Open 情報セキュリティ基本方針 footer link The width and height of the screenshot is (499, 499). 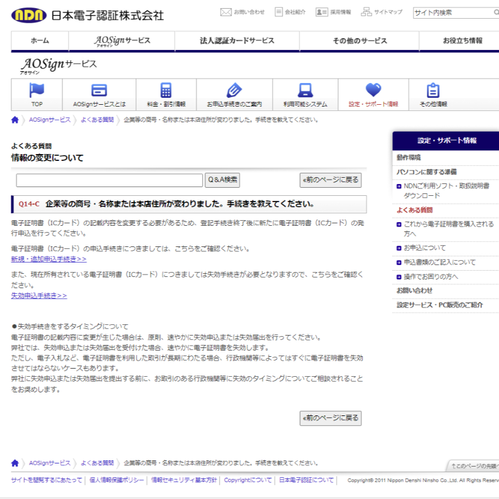coord(184,480)
